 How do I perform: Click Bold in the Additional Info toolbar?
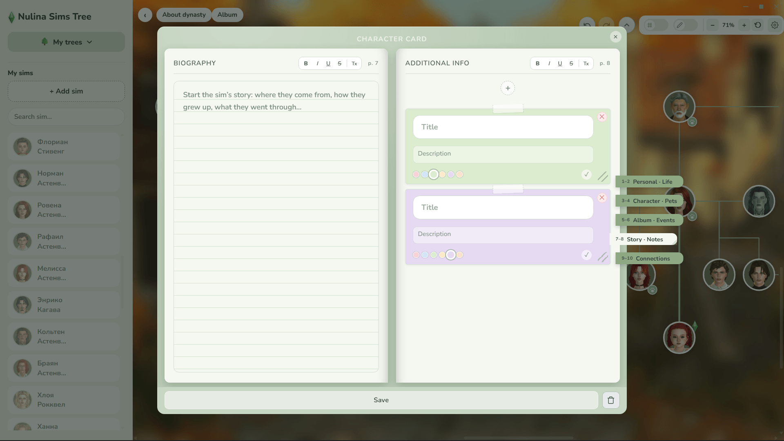(x=537, y=63)
